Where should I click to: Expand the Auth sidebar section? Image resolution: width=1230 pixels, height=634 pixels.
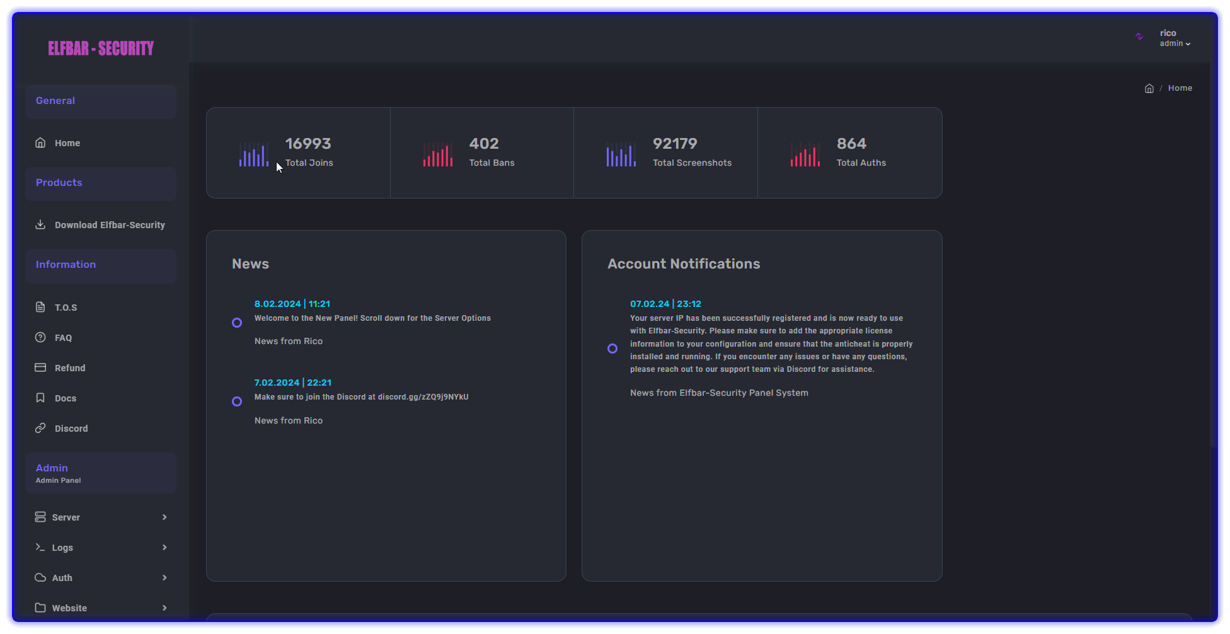point(101,577)
